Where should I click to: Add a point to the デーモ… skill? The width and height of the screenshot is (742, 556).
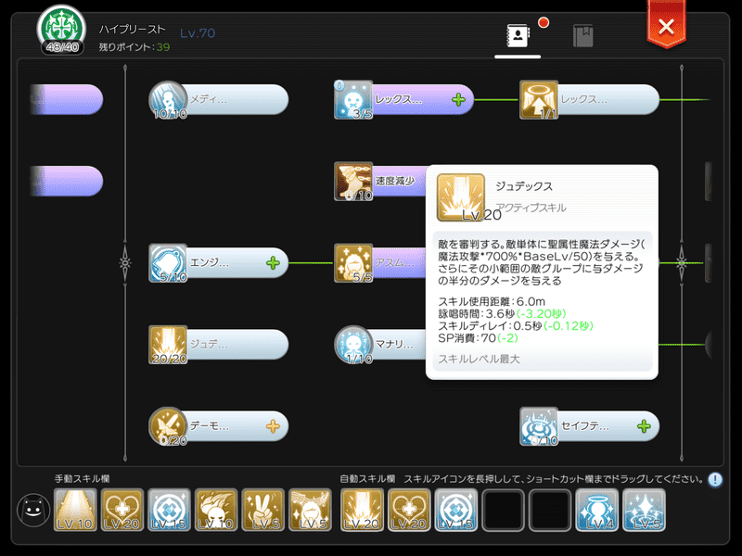coord(273,426)
